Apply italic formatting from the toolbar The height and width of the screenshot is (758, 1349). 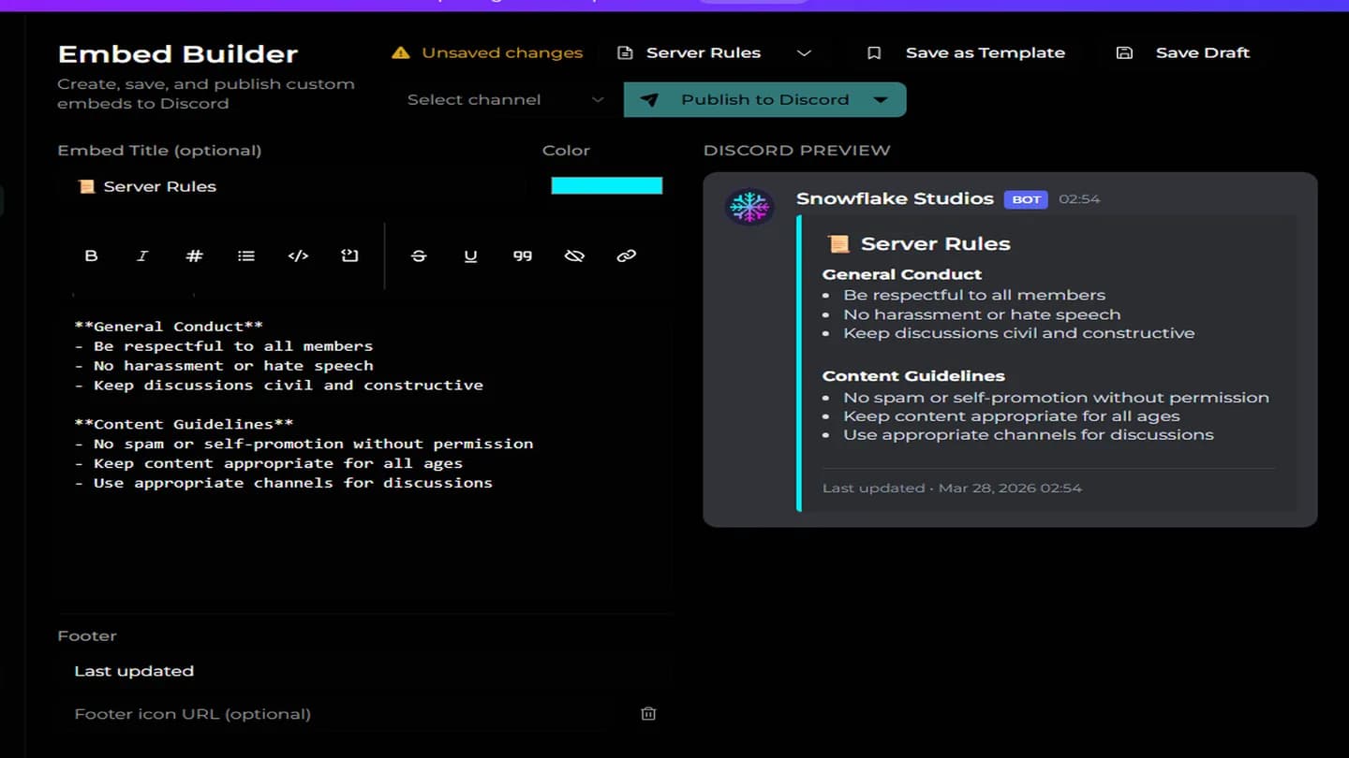click(142, 255)
